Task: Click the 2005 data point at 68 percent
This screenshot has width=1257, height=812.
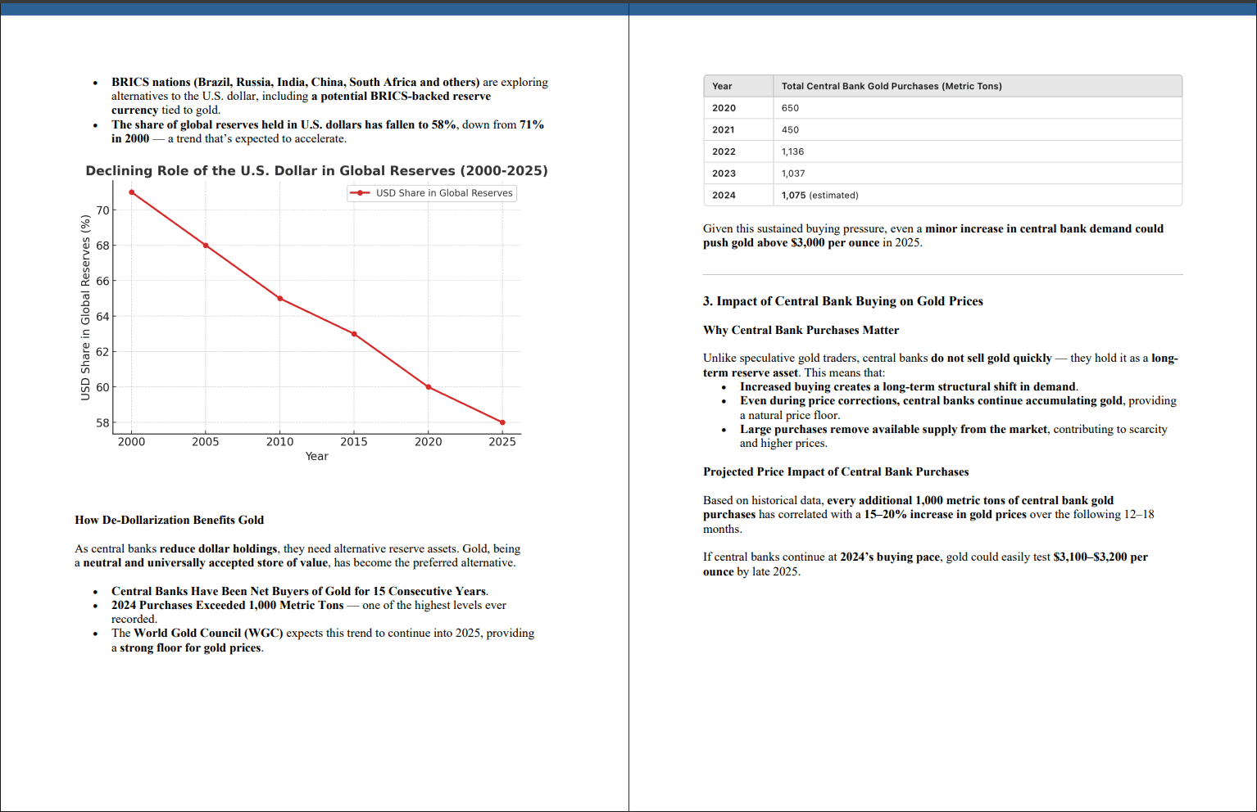Action: 206,246
